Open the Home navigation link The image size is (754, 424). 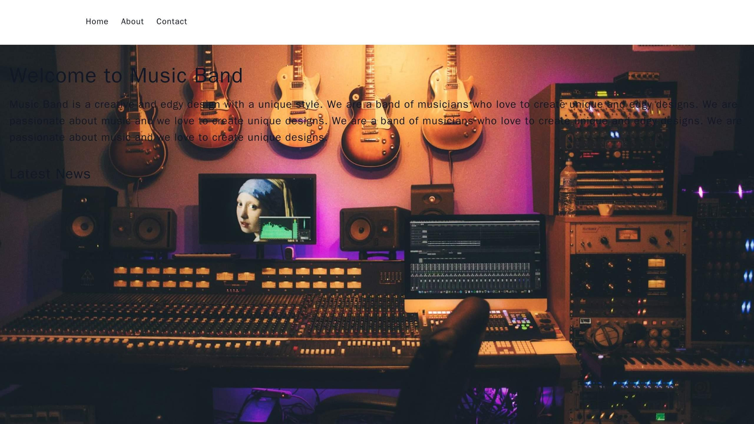[97, 21]
